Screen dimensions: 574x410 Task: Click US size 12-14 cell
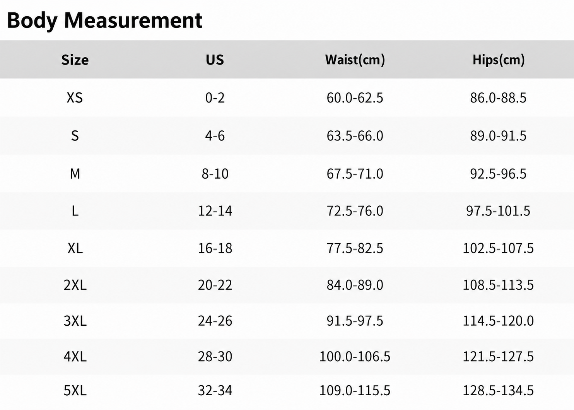tap(215, 211)
